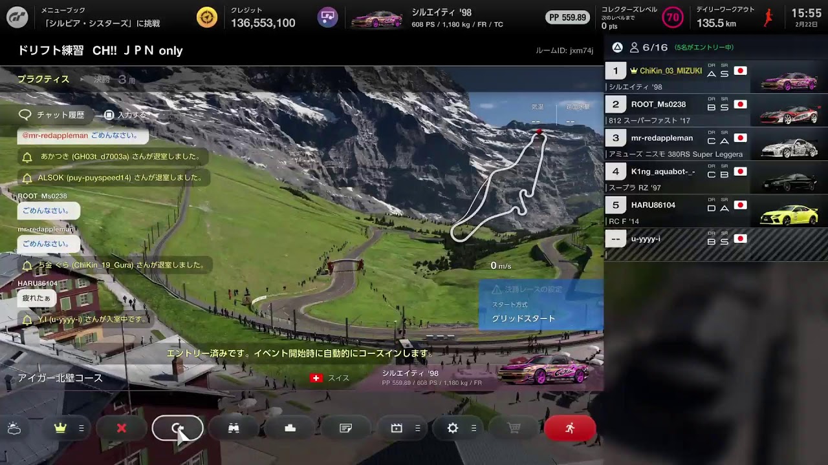
Task: Click the selected car thumbnail above toolbar
Action: point(544,369)
